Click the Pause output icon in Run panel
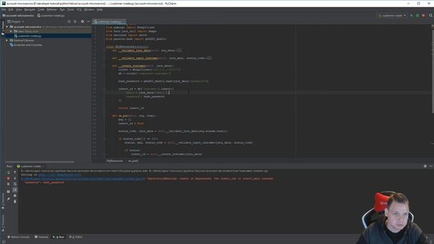This screenshot has width=434, height=244. pyautogui.click(x=8, y=184)
